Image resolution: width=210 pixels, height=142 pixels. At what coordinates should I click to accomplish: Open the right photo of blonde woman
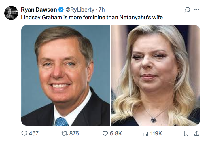point(155,75)
